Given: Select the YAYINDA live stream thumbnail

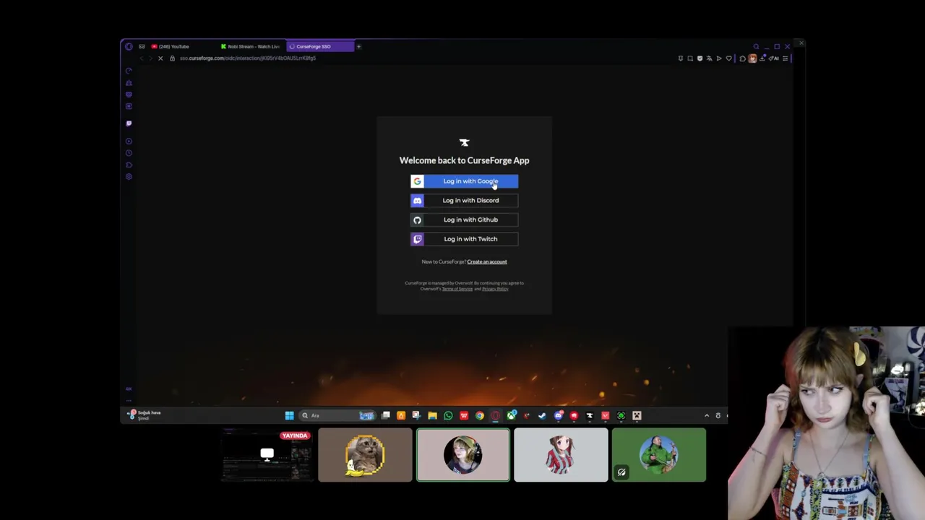Looking at the screenshot, I should pyautogui.click(x=267, y=455).
